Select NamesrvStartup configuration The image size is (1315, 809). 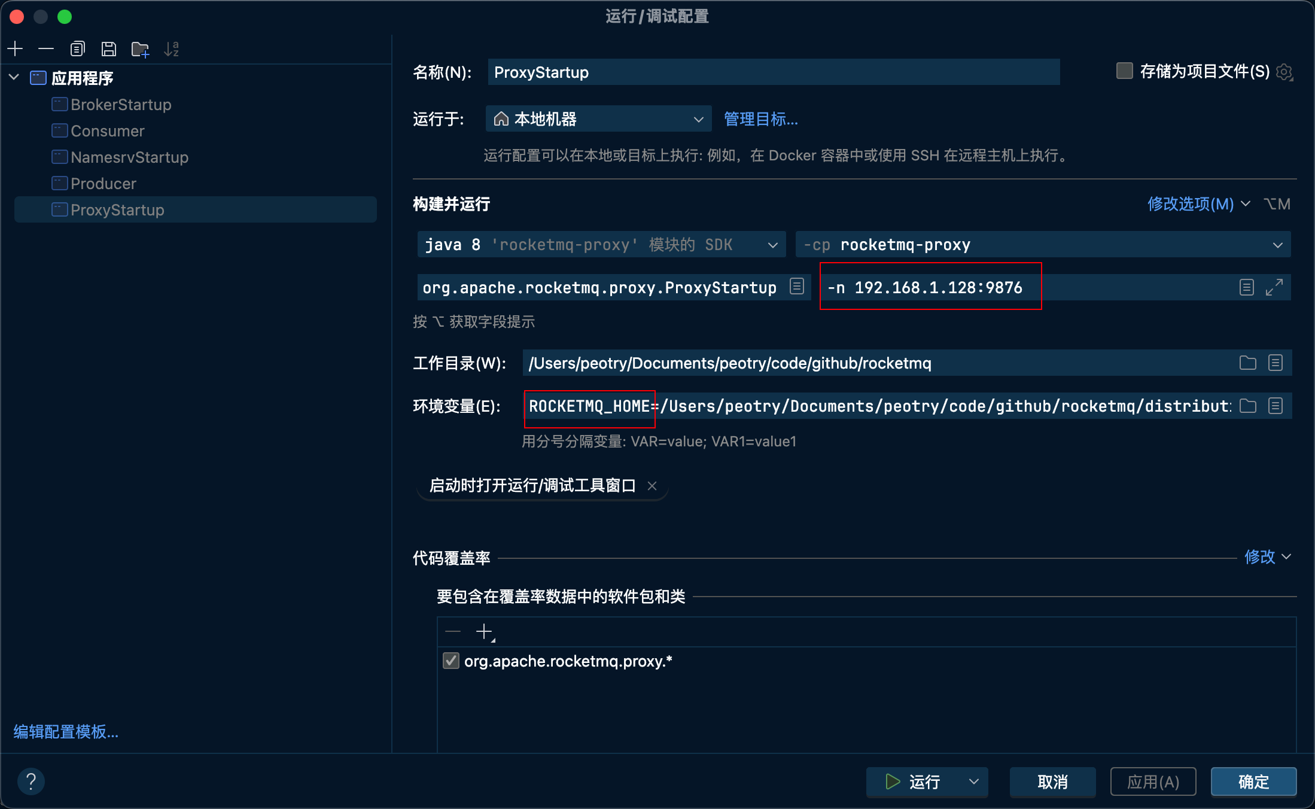[129, 157]
